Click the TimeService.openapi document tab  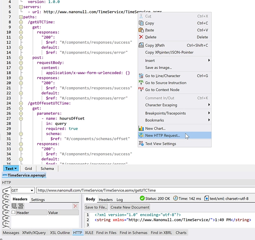coord(24,175)
